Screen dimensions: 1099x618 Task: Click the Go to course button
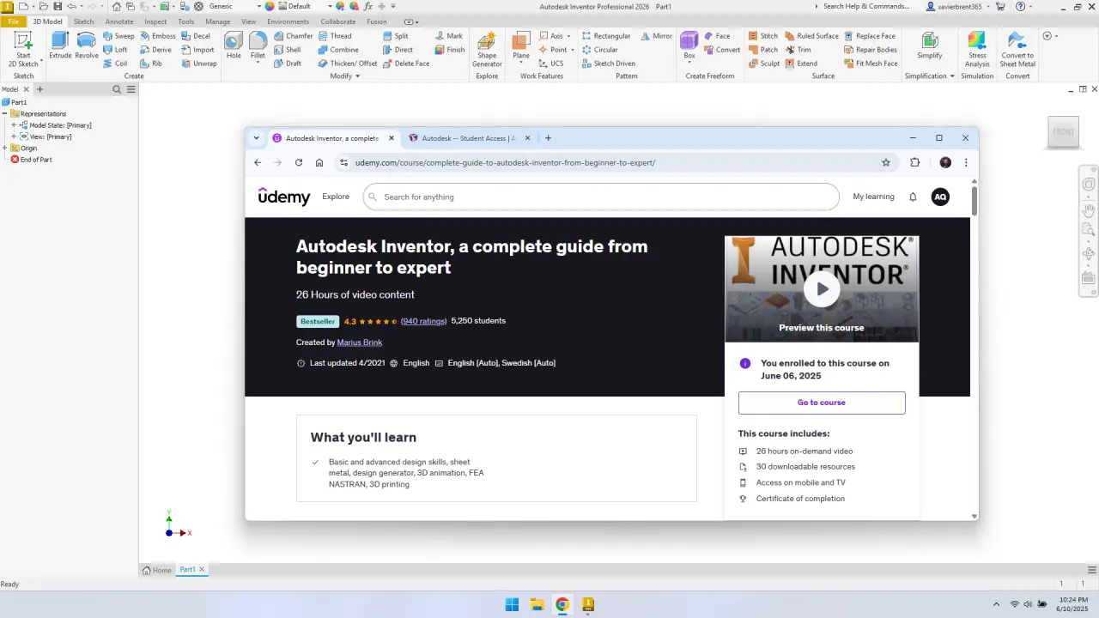(x=822, y=403)
